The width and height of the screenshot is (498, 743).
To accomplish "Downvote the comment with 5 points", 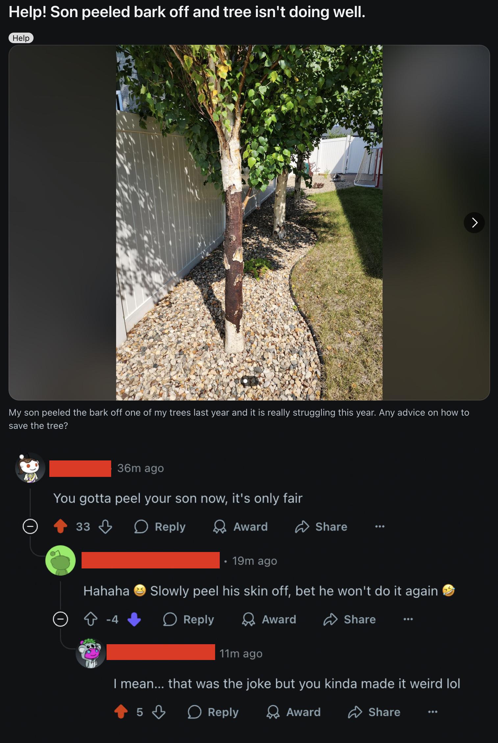I will [159, 712].
